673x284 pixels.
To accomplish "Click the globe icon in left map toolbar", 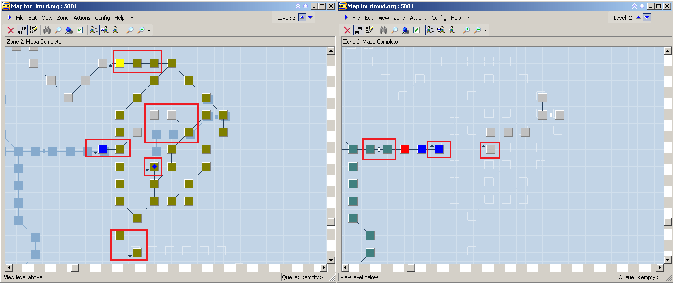I will coord(69,30).
